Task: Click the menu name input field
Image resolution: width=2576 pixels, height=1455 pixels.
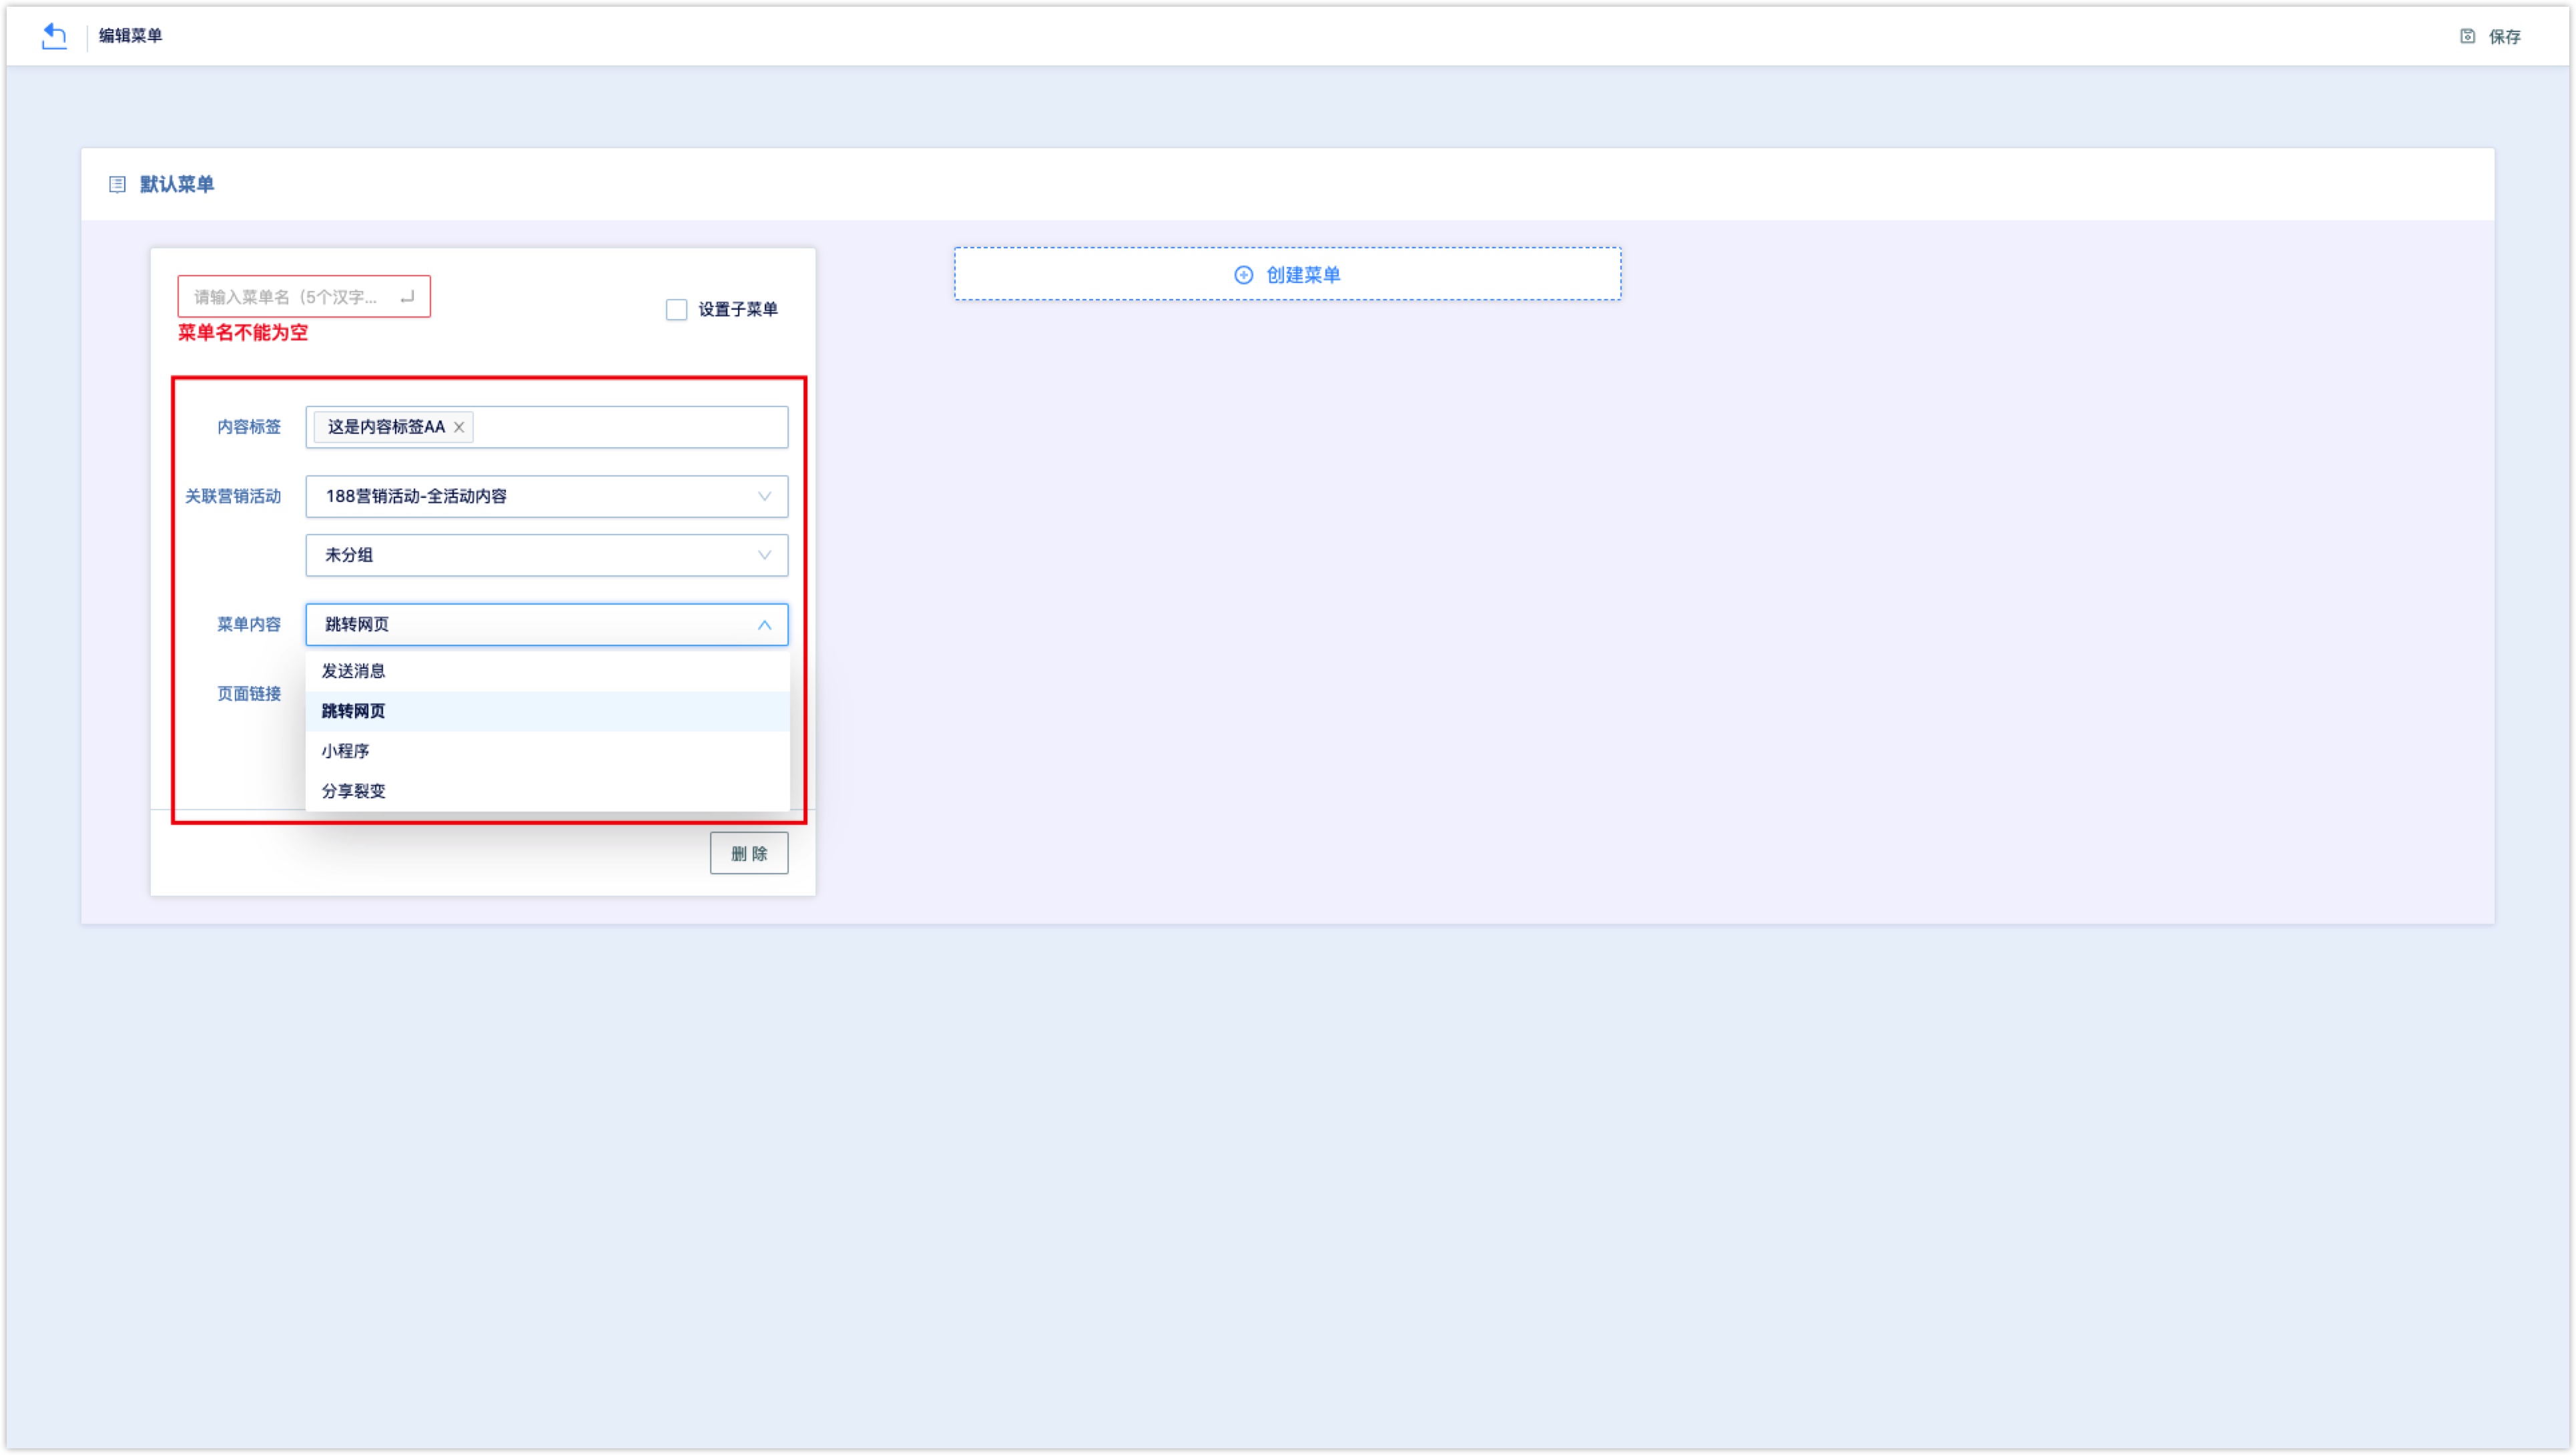Action: point(304,297)
